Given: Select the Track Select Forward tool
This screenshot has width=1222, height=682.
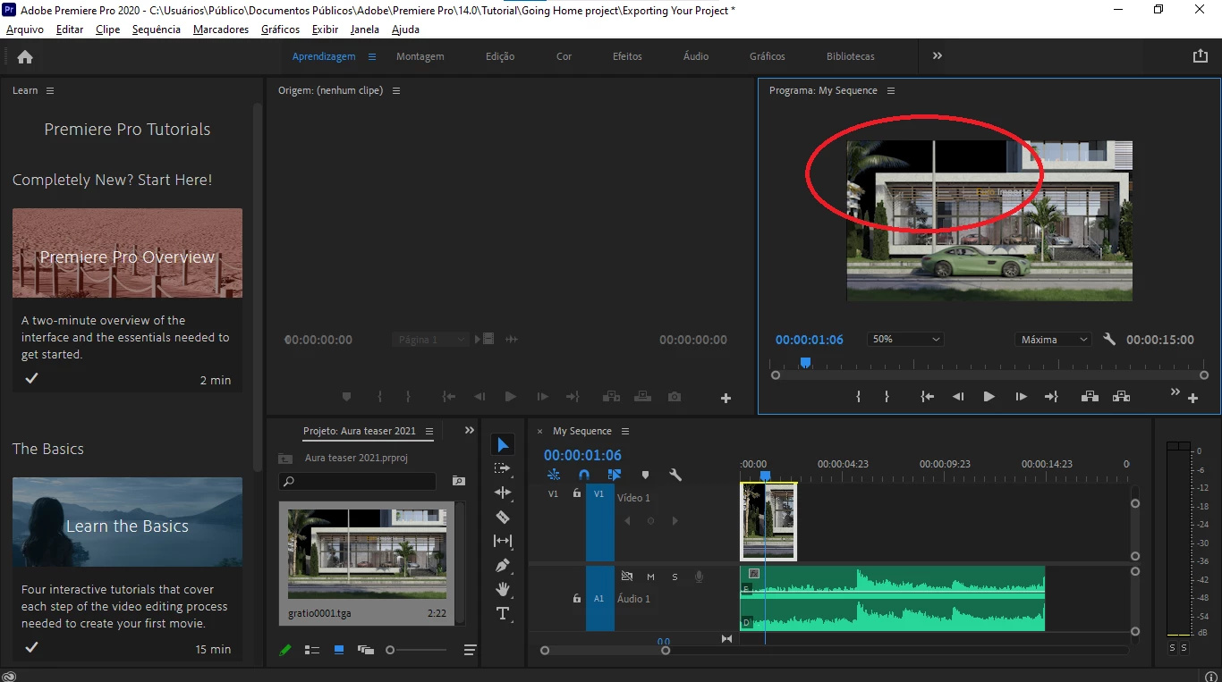Looking at the screenshot, I should [503, 468].
